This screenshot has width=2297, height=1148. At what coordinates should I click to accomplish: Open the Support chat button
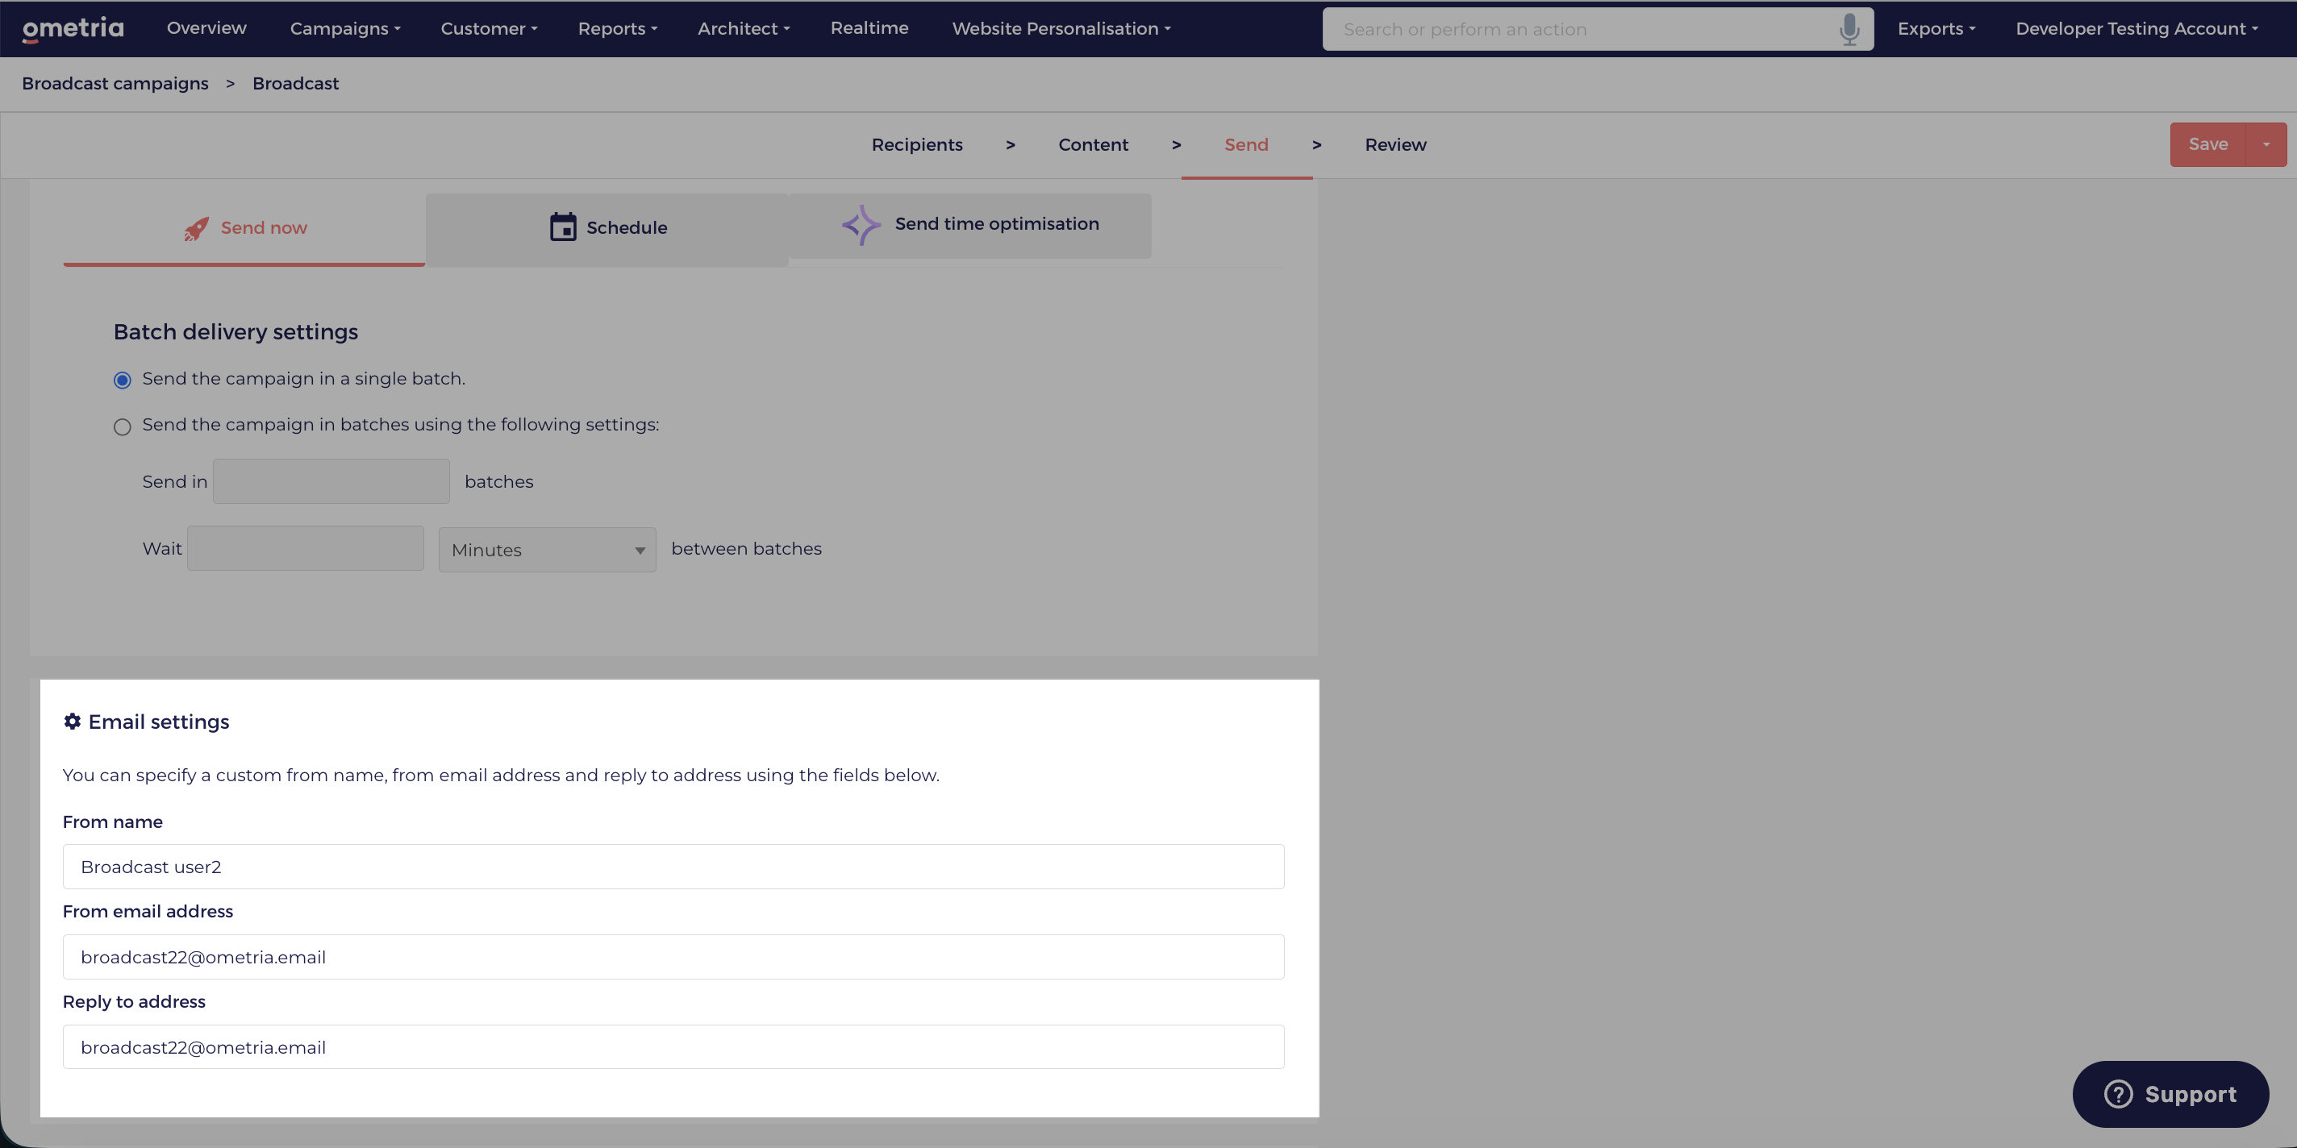point(2170,1094)
